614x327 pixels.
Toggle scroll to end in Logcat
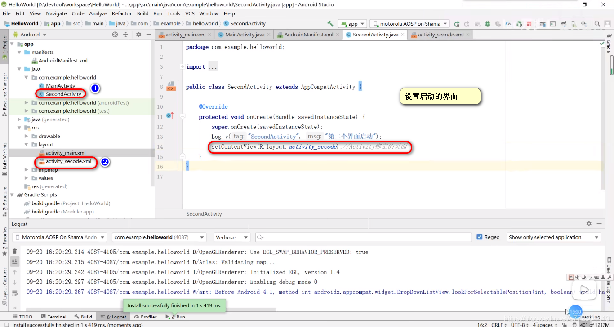(x=15, y=261)
